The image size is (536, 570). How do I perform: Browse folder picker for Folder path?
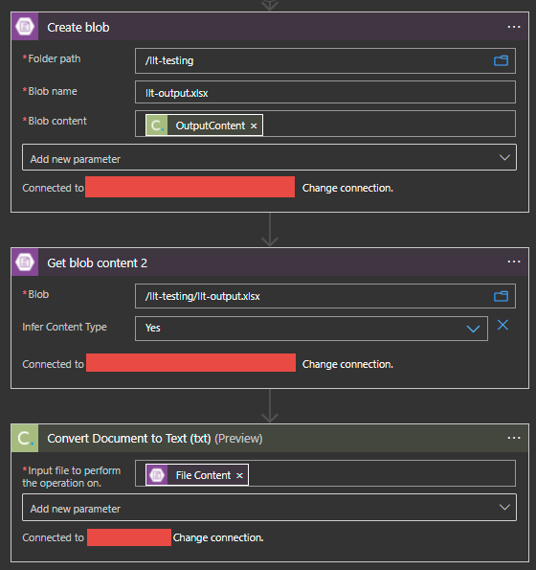pos(501,60)
